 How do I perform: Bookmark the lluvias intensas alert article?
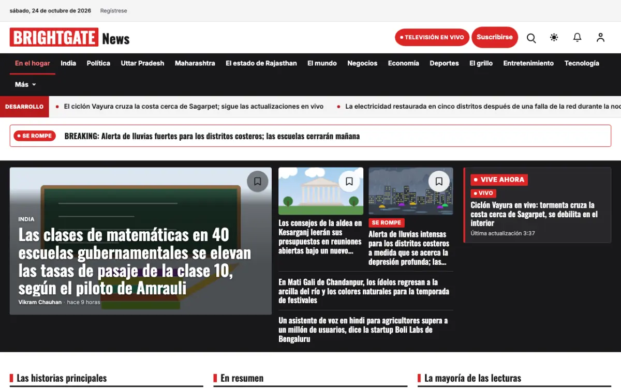coord(439,182)
